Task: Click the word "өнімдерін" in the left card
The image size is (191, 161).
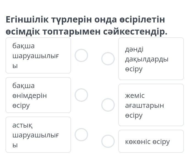Action: tap(29, 95)
